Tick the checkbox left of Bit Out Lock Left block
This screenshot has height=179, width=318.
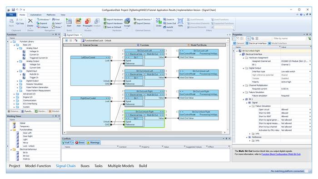click(123, 50)
